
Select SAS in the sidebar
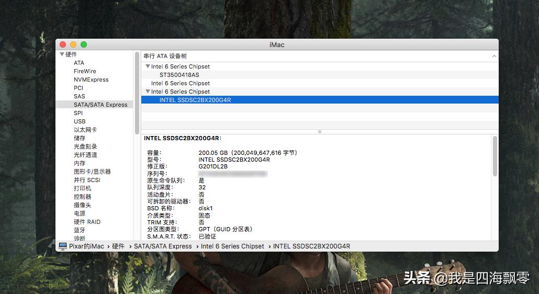click(x=79, y=96)
